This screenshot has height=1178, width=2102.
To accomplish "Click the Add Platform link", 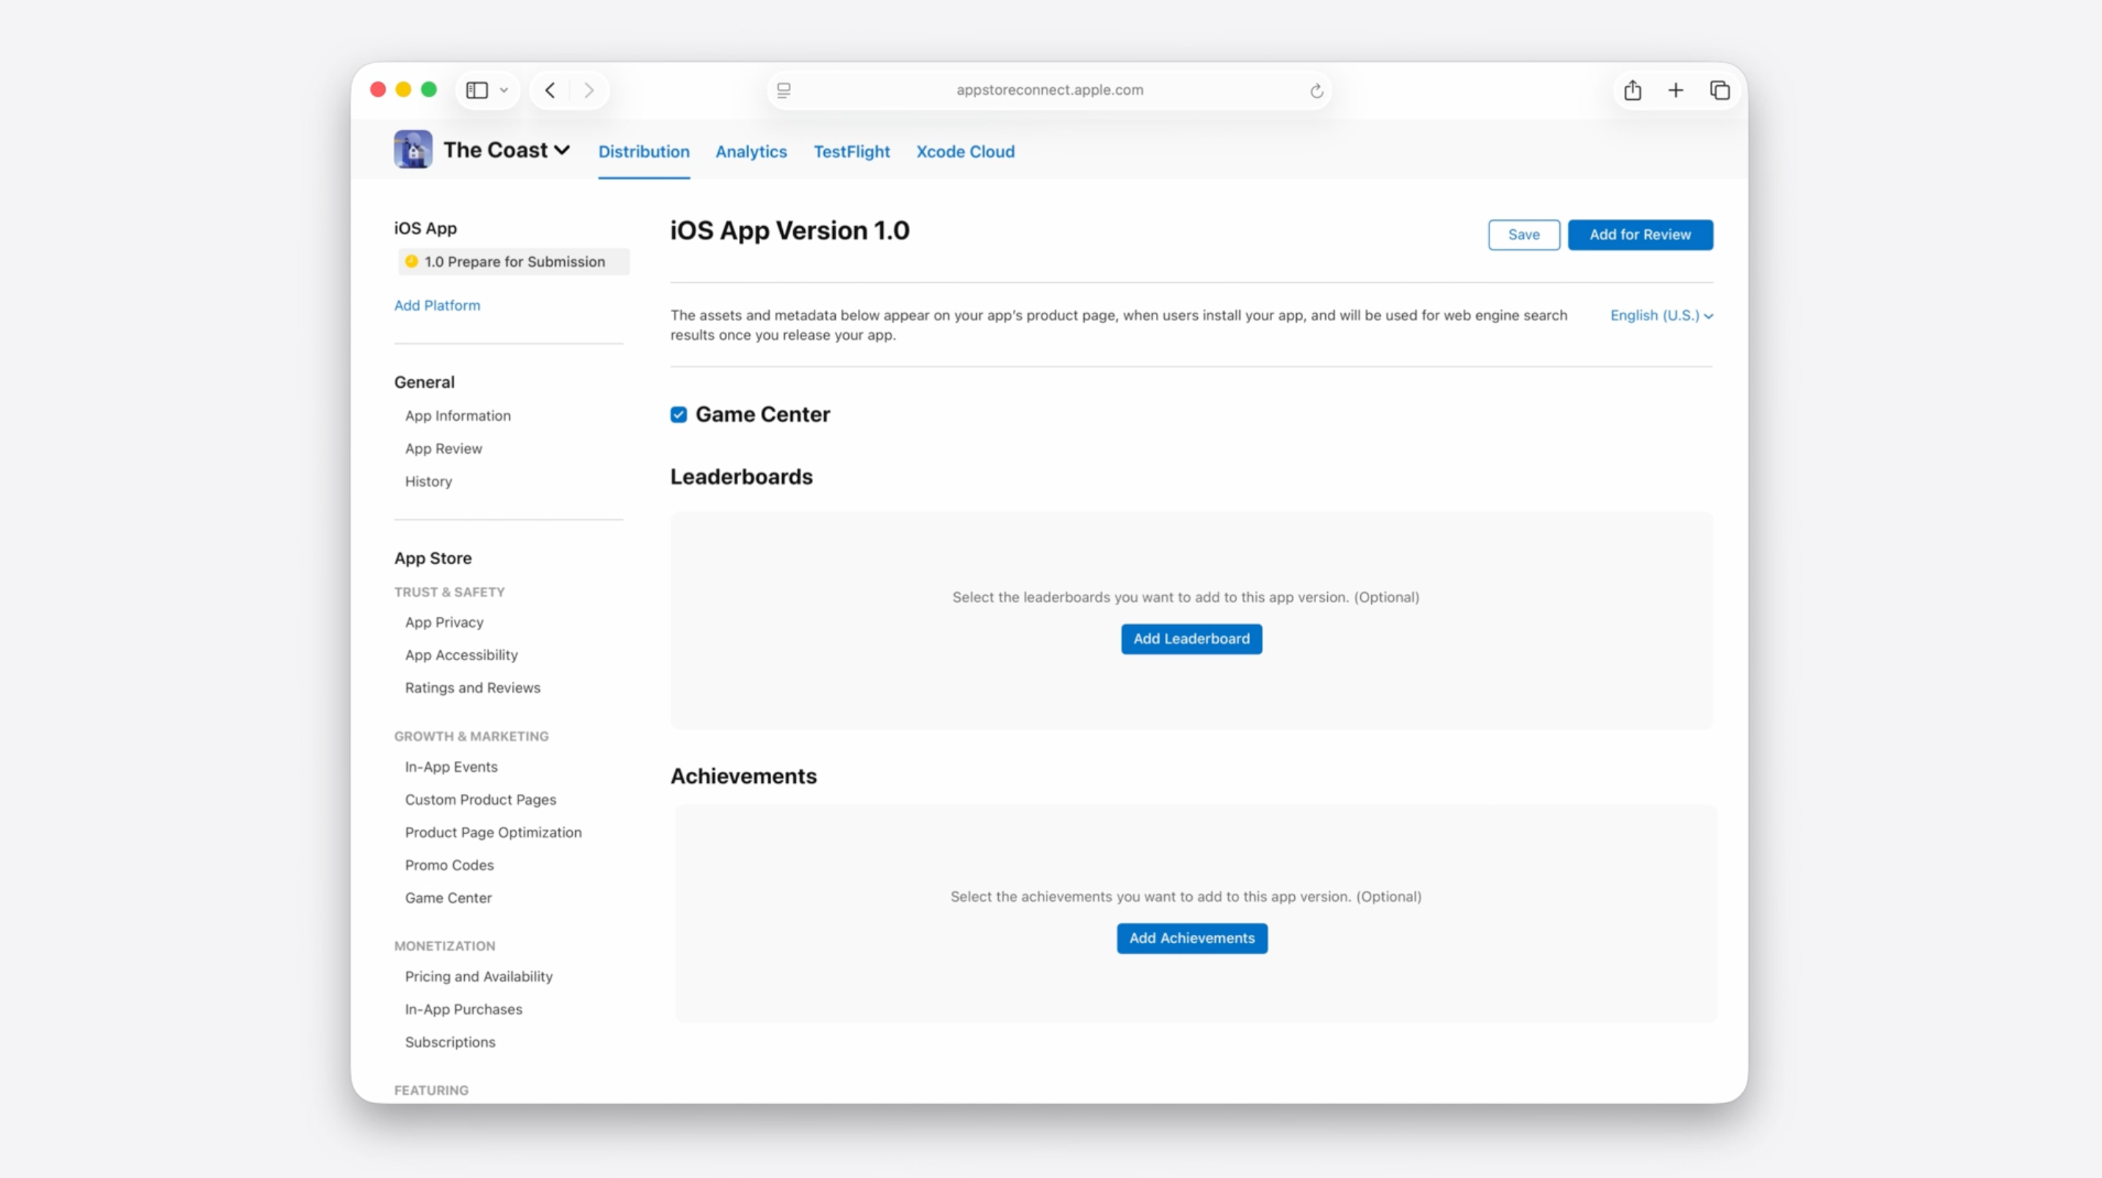I will (436, 305).
